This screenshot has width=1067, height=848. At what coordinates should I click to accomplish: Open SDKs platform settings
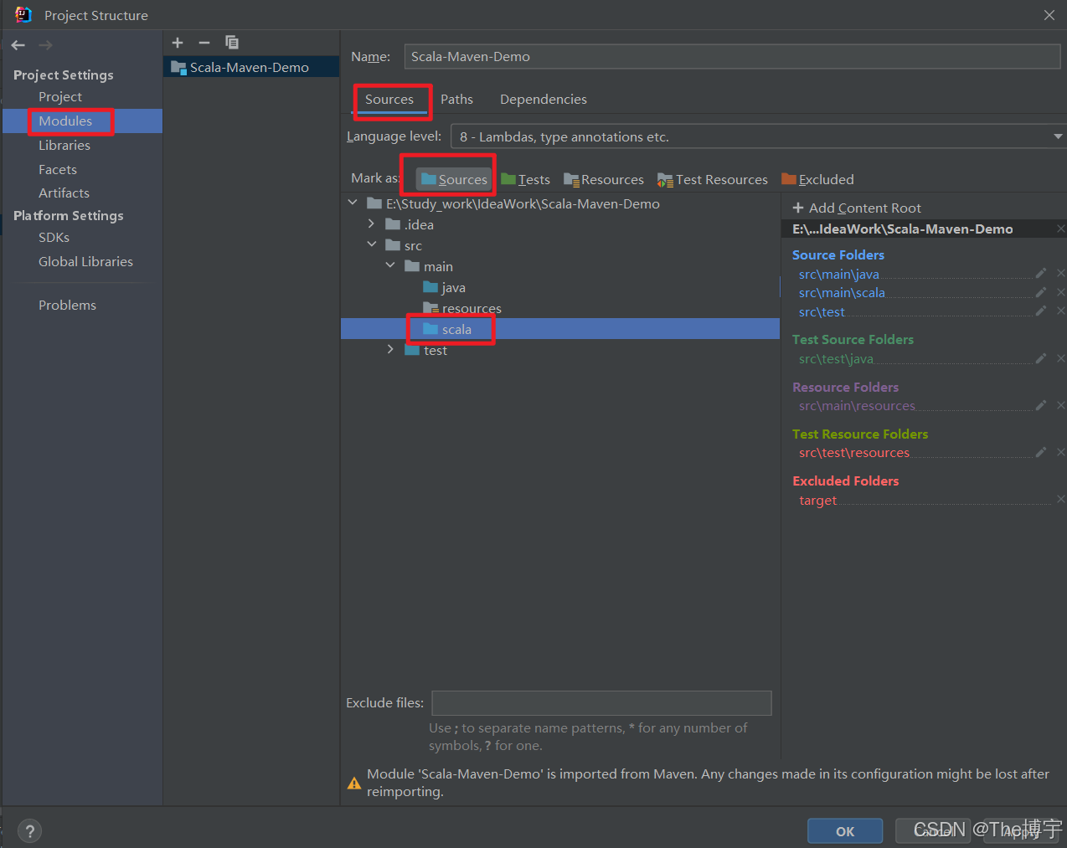coord(54,238)
